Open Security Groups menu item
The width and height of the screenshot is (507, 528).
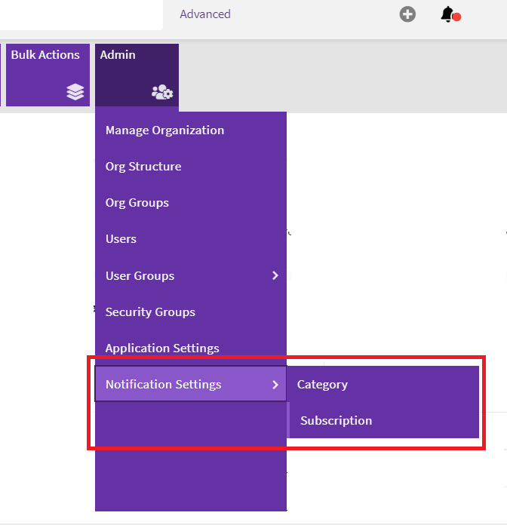click(150, 312)
